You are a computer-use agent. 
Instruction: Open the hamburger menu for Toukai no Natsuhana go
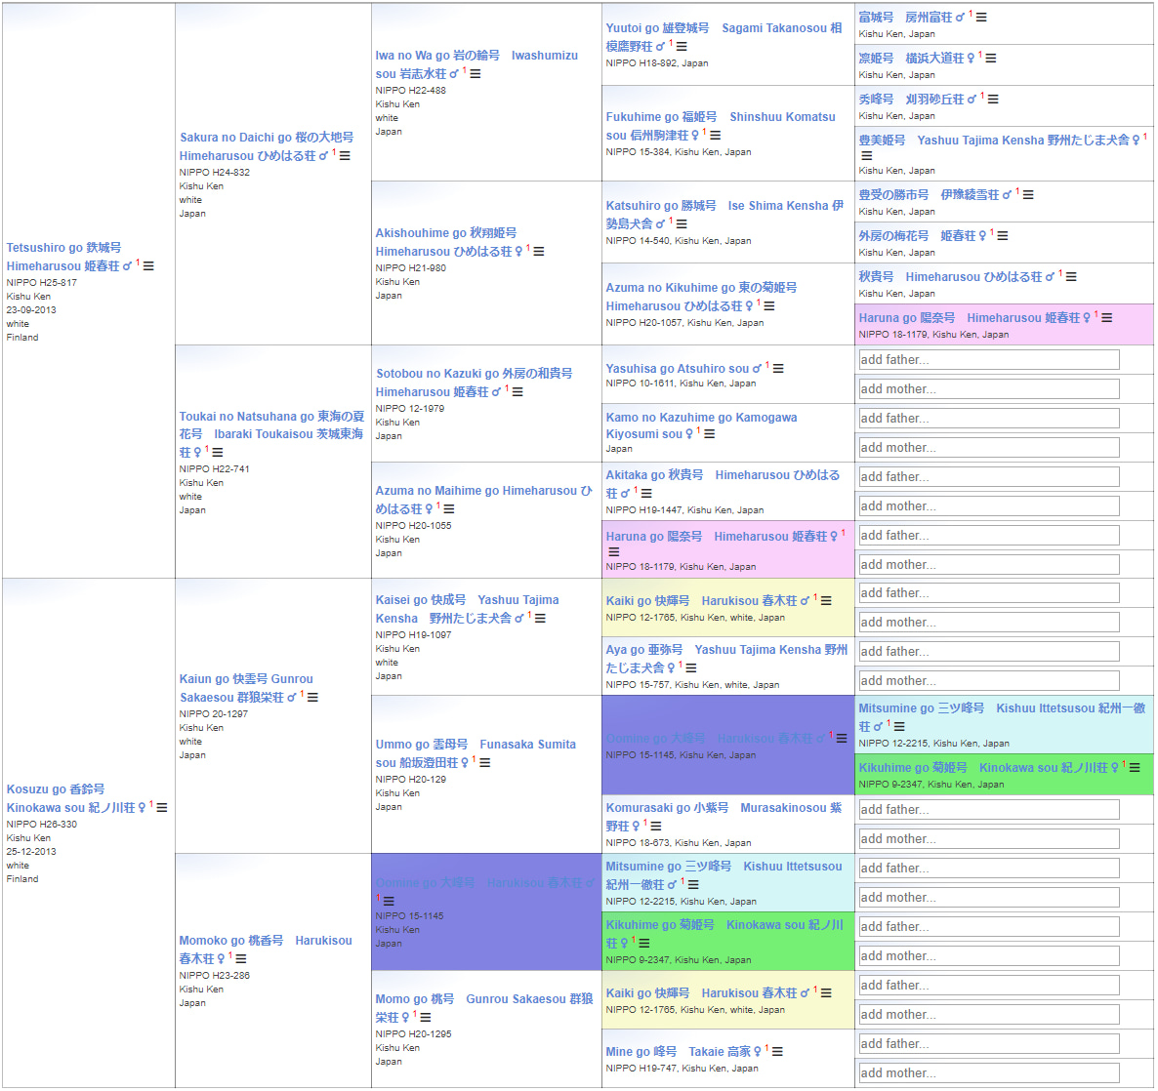click(218, 453)
